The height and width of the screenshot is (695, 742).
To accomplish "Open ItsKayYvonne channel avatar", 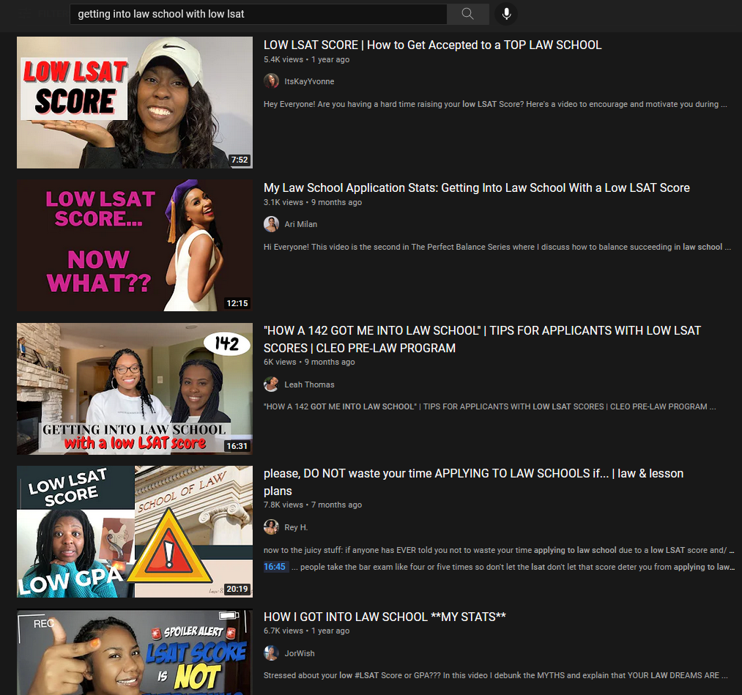I will [x=271, y=81].
